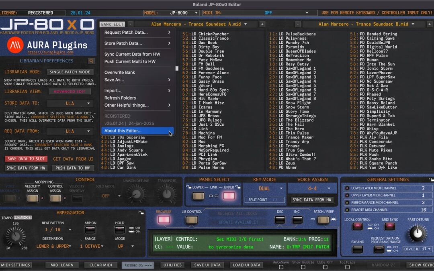Click the lock icon on General Settings

pyautogui.click(x=431, y=179)
